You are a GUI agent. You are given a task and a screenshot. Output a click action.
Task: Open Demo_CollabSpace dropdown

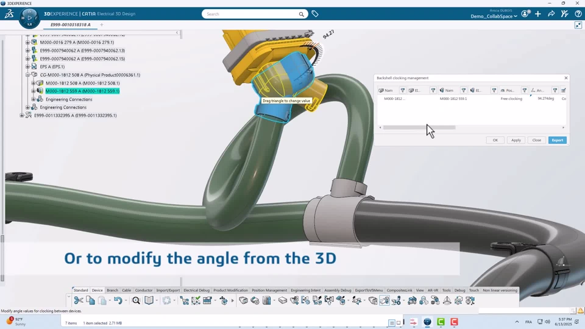point(494,16)
